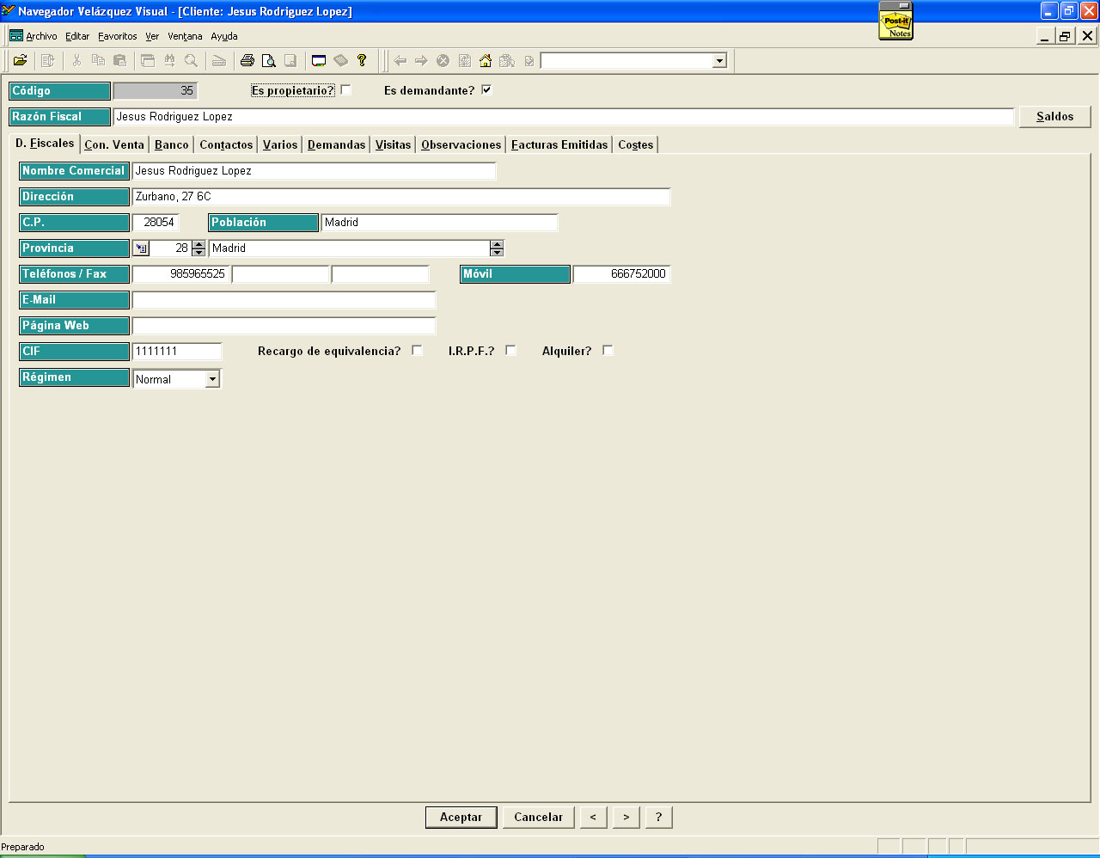1100x858 pixels.
Task: Enable Recargo de equivalencia checkbox
Action: 417,350
